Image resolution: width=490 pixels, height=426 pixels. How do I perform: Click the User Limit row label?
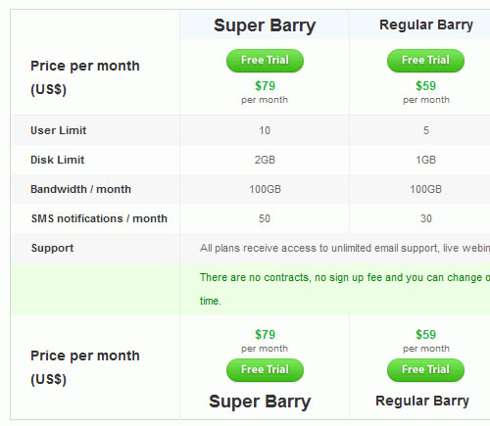pos(58,130)
